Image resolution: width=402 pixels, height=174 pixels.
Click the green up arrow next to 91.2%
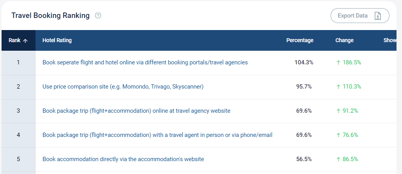coord(338,111)
